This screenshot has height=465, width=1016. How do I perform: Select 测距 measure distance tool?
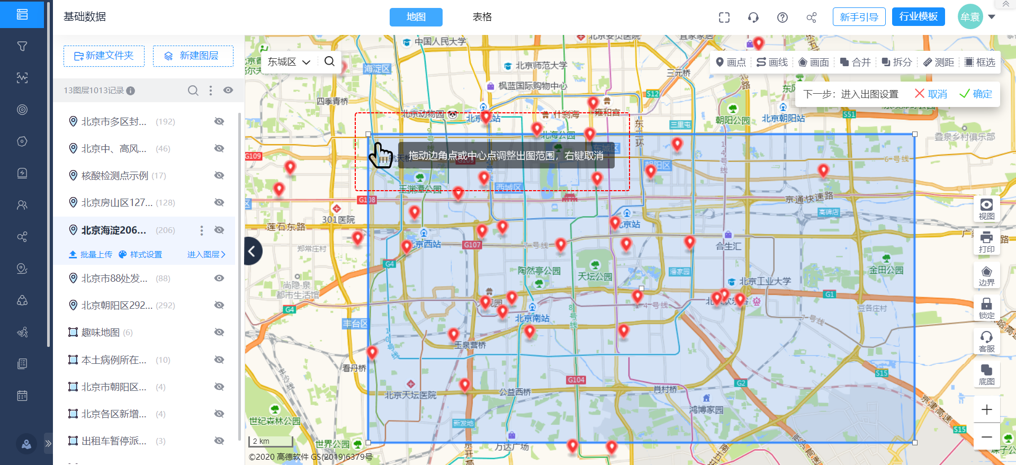(x=938, y=62)
